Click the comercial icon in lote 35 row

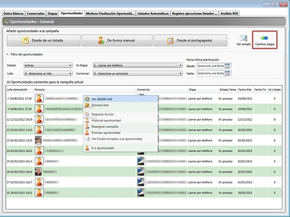click(x=141, y=193)
